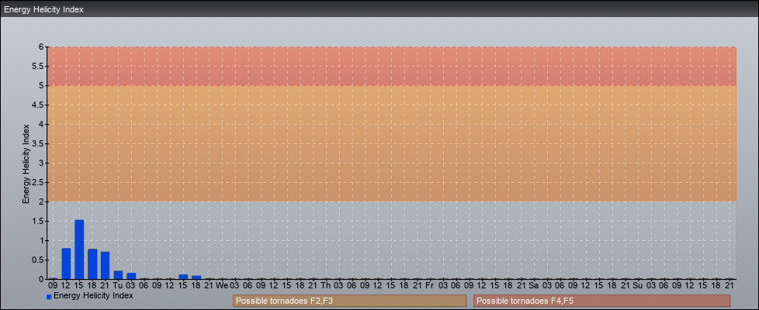Click the We day label on x-axis

(222, 285)
